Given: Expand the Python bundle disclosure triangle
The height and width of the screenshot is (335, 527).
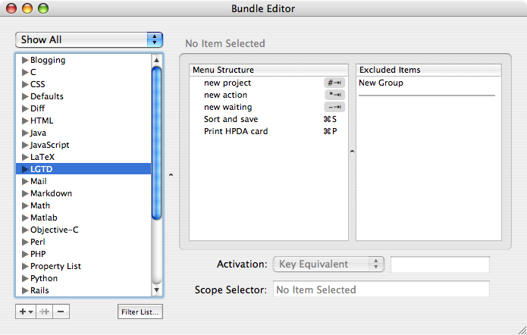Looking at the screenshot, I should click(x=25, y=278).
